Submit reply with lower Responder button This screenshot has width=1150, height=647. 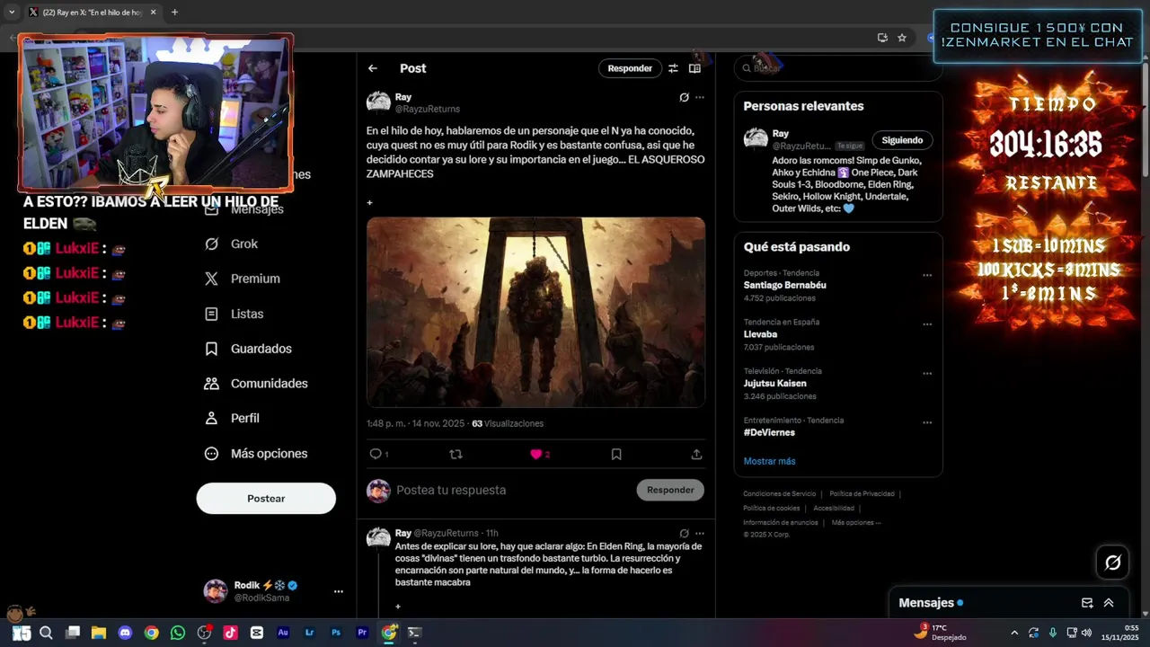(x=670, y=490)
